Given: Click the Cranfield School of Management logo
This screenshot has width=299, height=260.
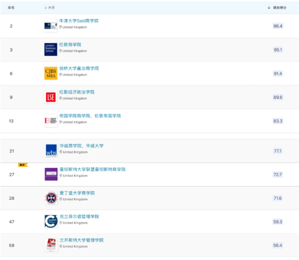Looking at the screenshot, I should pos(51,221).
